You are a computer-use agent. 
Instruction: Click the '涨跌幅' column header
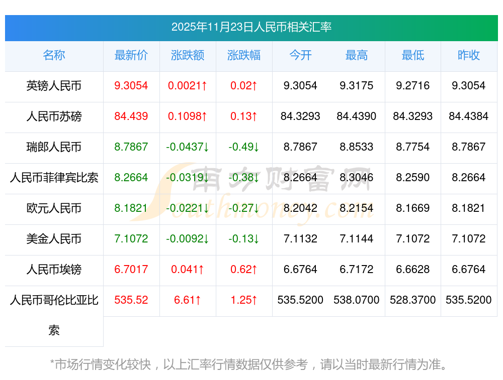[244, 55]
